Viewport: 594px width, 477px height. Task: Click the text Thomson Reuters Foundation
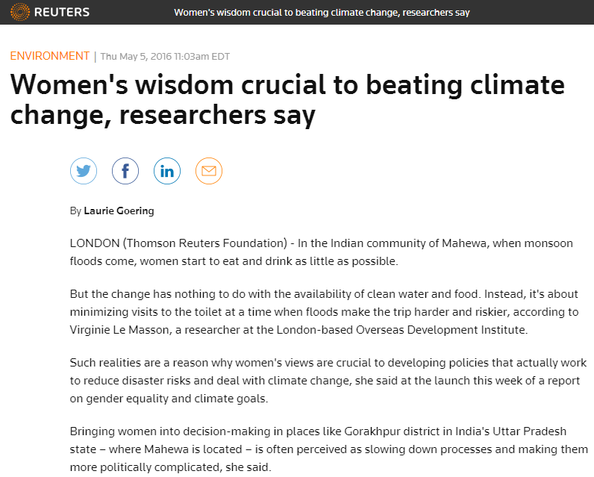click(x=205, y=243)
